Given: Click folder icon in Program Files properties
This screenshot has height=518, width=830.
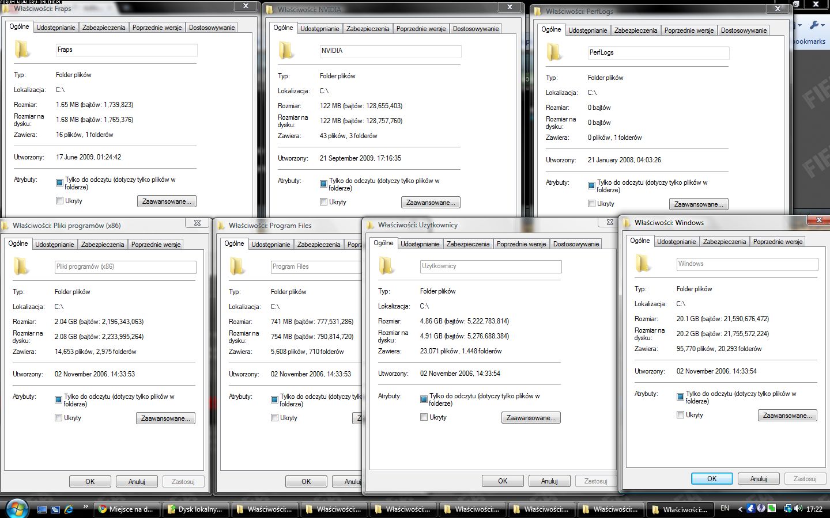Looking at the screenshot, I should (x=237, y=266).
